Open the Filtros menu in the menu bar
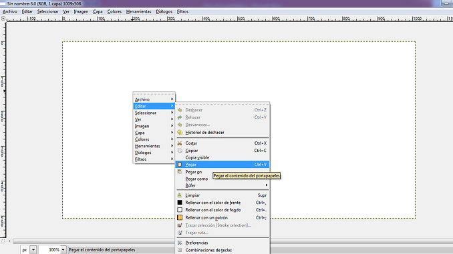 (182, 11)
